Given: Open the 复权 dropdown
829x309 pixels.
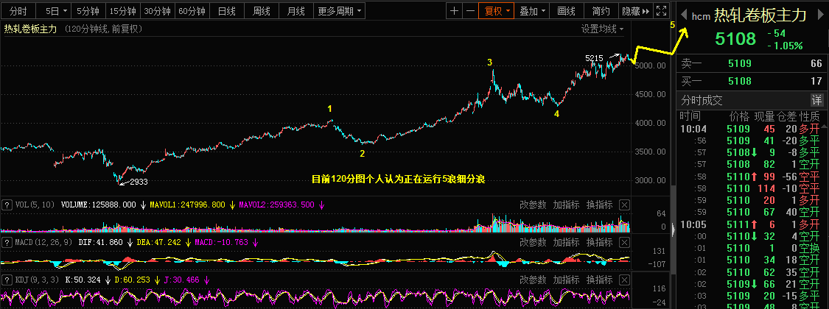Looking at the screenshot, I should [495, 10].
